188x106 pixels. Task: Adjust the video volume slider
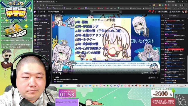(x=60, y=73)
